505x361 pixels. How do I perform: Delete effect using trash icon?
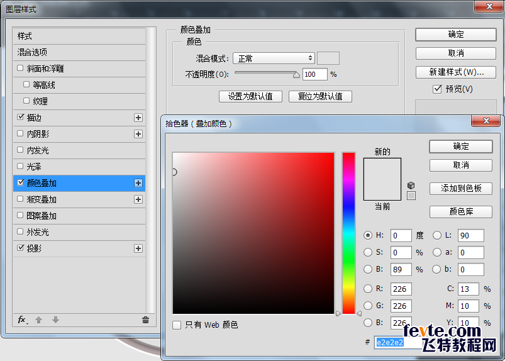point(145,319)
